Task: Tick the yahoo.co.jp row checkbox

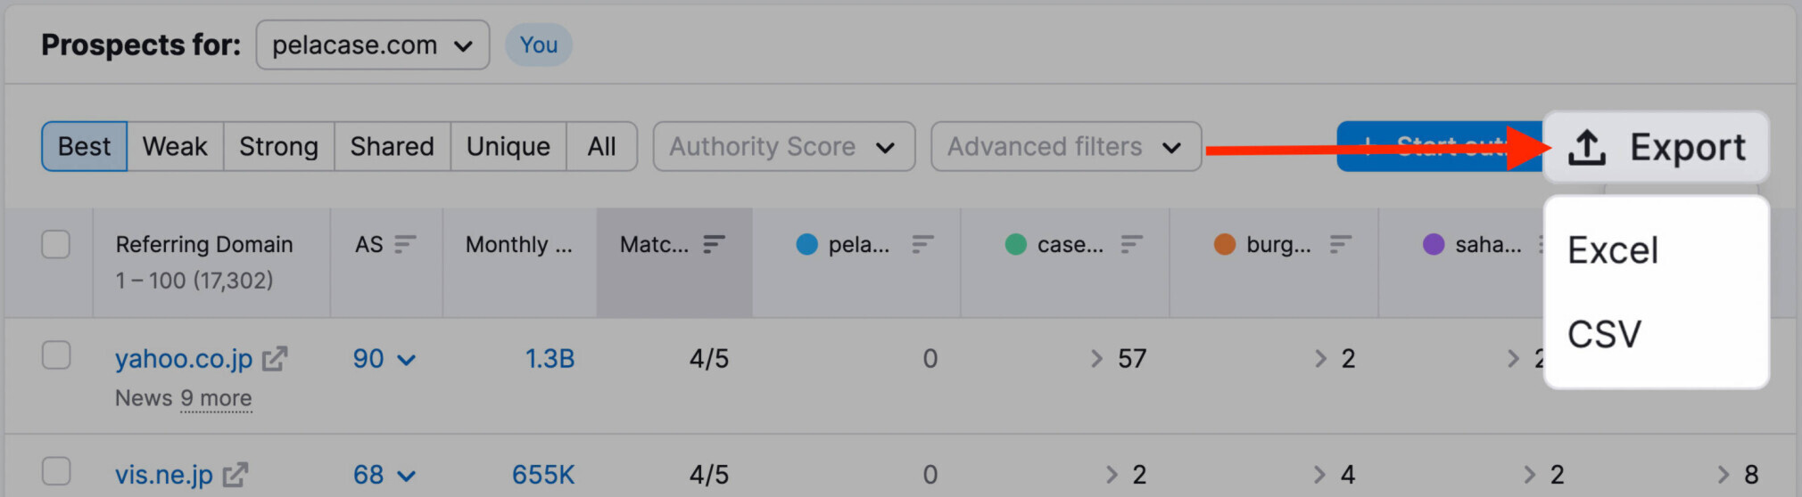Action: 56,355
